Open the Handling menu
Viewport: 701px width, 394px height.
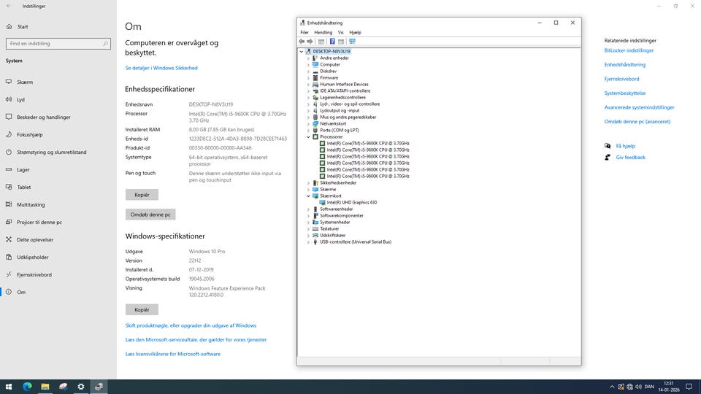point(323,32)
